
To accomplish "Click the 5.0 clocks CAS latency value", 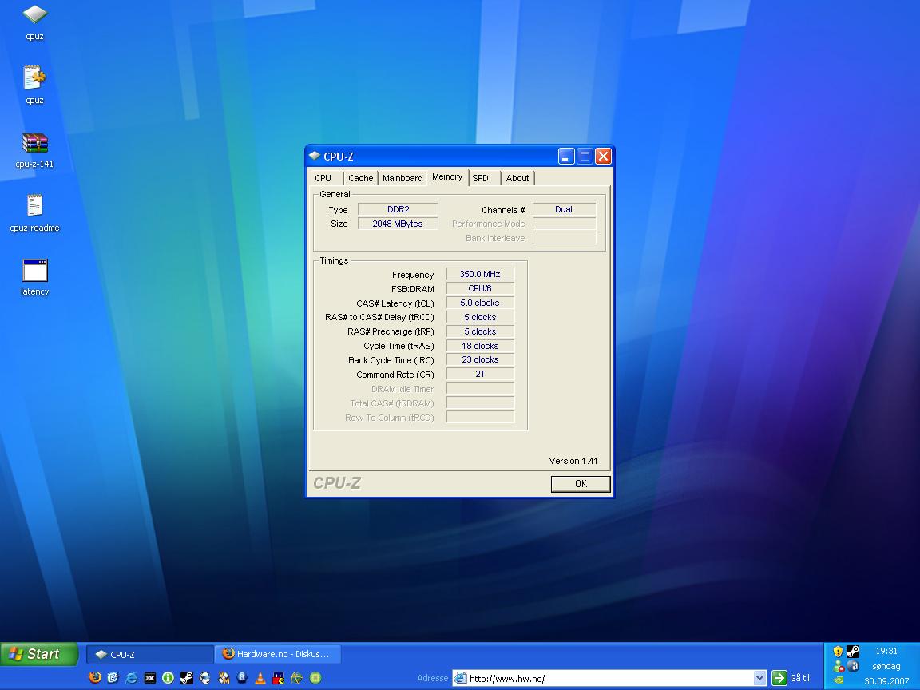I will [x=480, y=303].
